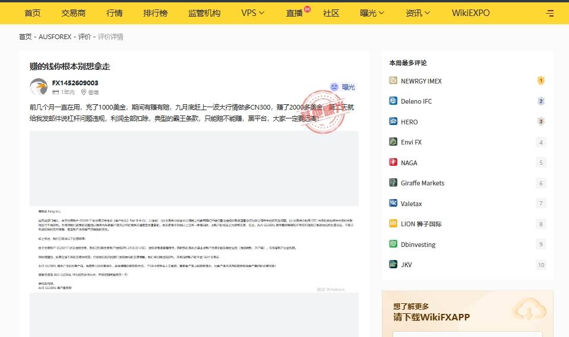569x337 pixels.
Task: Open the Dbinvesting broker link
Action: coord(418,245)
